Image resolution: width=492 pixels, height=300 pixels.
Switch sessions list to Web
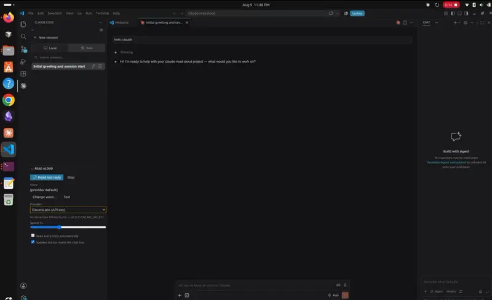tap(87, 48)
